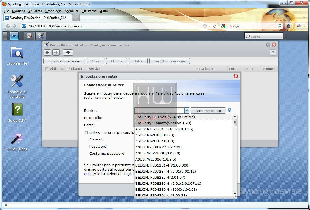
Task: Click the Google search magnifier icon
Action: (x=279, y=26)
